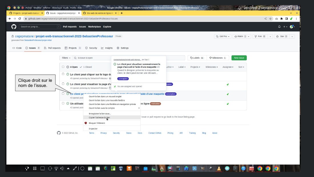This screenshot has height=177, width=314.
Task: Open the Watch dropdown
Action: click(242, 37)
